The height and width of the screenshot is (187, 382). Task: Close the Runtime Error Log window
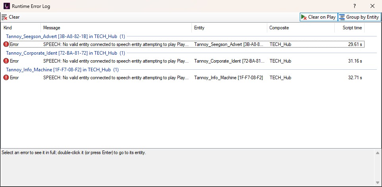click(372, 6)
